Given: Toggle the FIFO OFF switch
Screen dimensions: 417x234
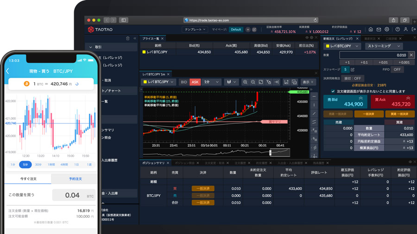Looking at the screenshot, I should [397, 69].
